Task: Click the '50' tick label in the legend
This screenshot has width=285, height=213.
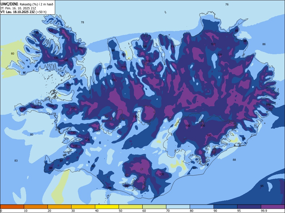Action: [x=121, y=211]
